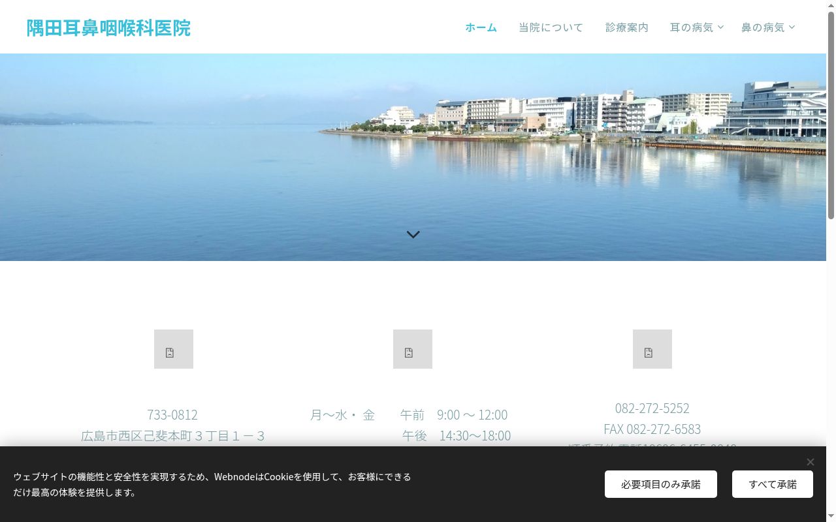Click the phone number 082-272-5252

click(x=652, y=408)
